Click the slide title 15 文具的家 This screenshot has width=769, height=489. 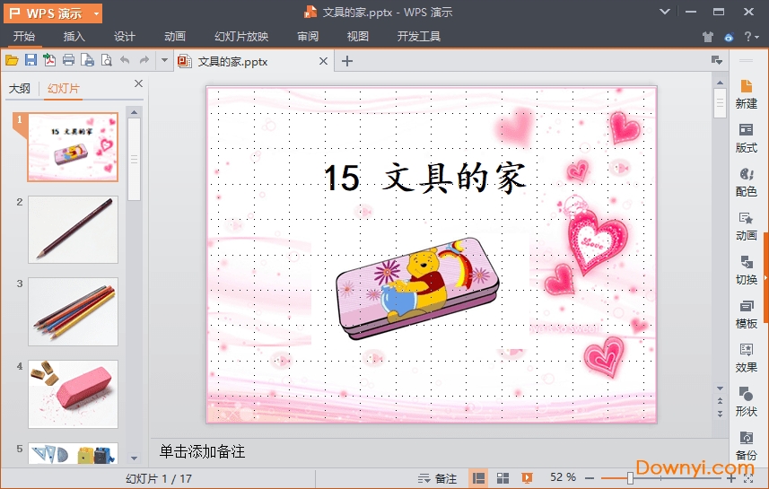(424, 177)
